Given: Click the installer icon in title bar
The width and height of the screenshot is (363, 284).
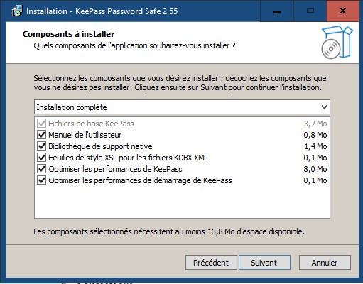Looking at the screenshot, I should tap(17, 11).
